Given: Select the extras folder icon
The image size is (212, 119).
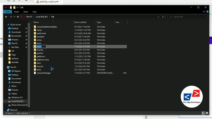Looking at the screenshot, I should click(35, 40).
